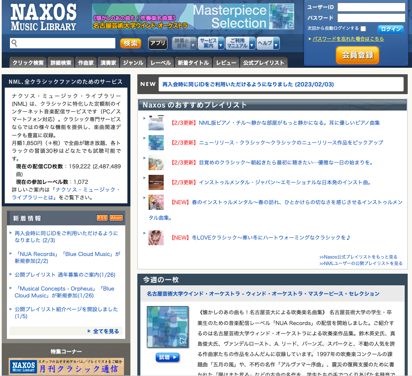Open the クリック検索 tab
The height and width of the screenshot is (376, 412).
point(28,63)
